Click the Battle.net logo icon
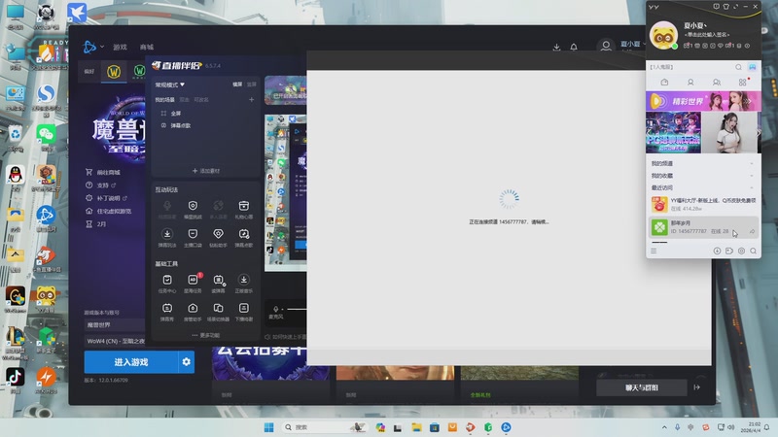This screenshot has width=778, height=437. 89,47
